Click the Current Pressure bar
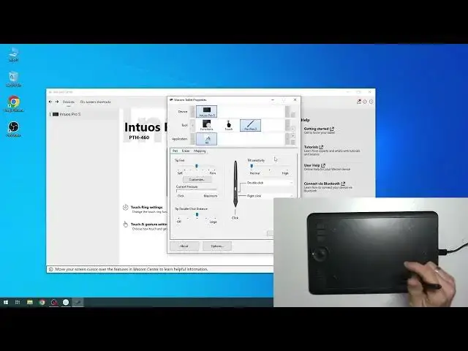The height and width of the screenshot is (351, 468). [x=197, y=191]
